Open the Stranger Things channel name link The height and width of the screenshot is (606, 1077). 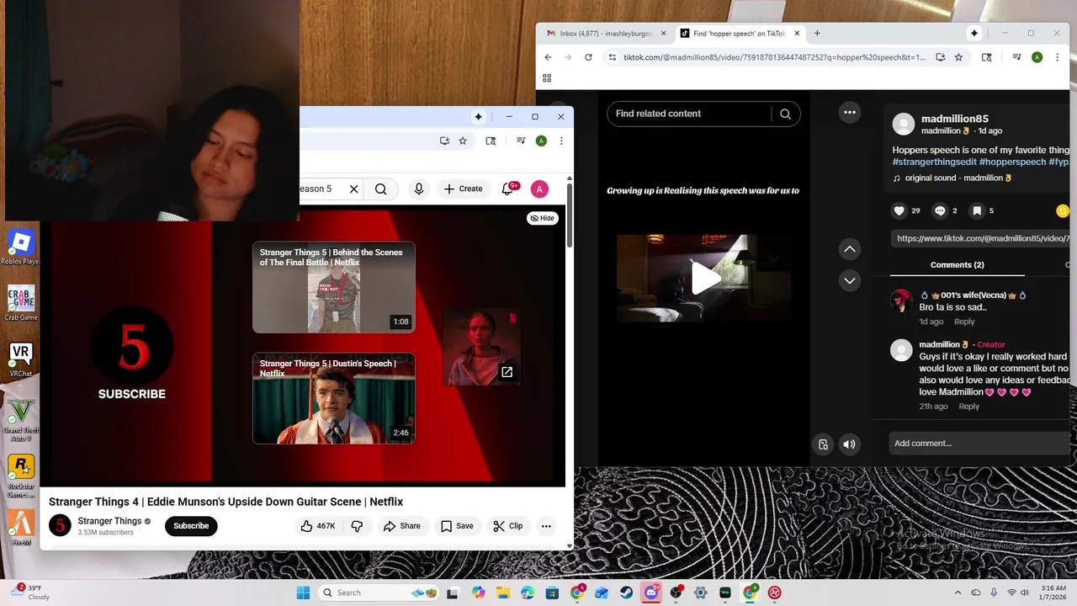[x=109, y=521]
